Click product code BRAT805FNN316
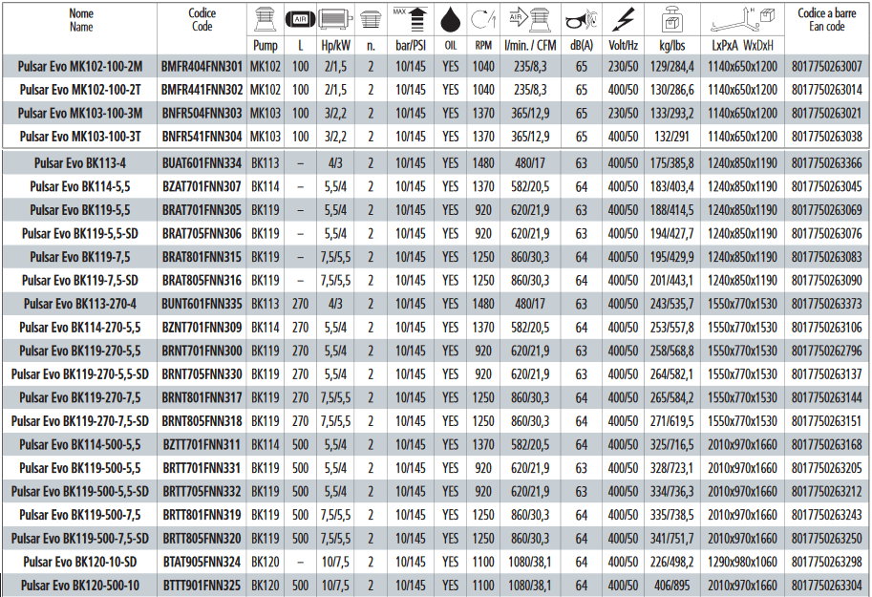The width and height of the screenshot is (872, 597). (202, 281)
